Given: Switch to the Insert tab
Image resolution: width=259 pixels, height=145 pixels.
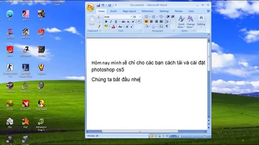Looking at the screenshot, I should (x=113, y=11).
